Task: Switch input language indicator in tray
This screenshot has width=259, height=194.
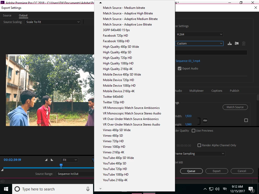Action: 225,189
